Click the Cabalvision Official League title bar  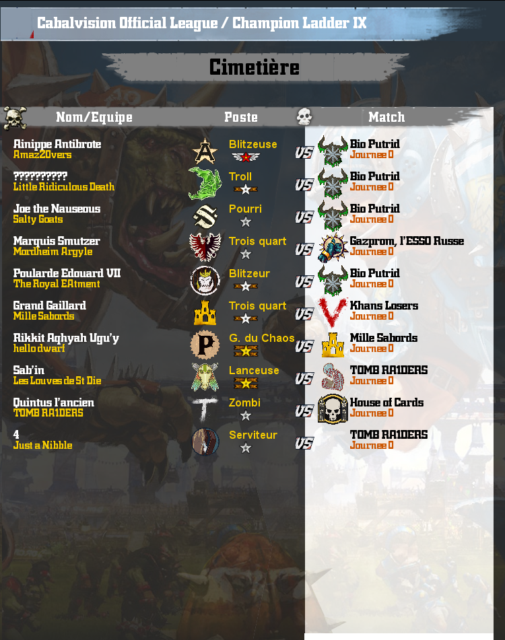point(202,23)
